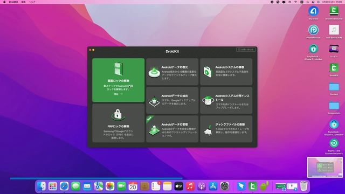
Task: Open the AnyTrans desktop icon
Action: pos(313,13)
